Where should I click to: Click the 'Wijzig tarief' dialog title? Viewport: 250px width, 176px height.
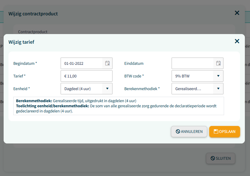(21, 42)
